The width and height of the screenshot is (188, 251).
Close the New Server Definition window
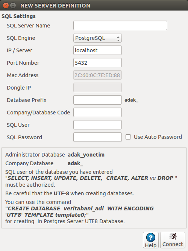tap(6, 6)
